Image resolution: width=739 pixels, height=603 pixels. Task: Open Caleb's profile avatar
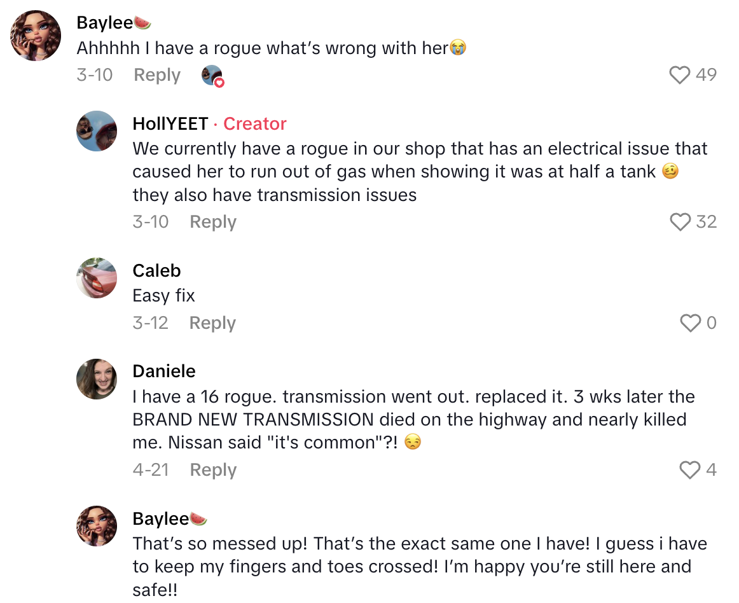(x=97, y=278)
